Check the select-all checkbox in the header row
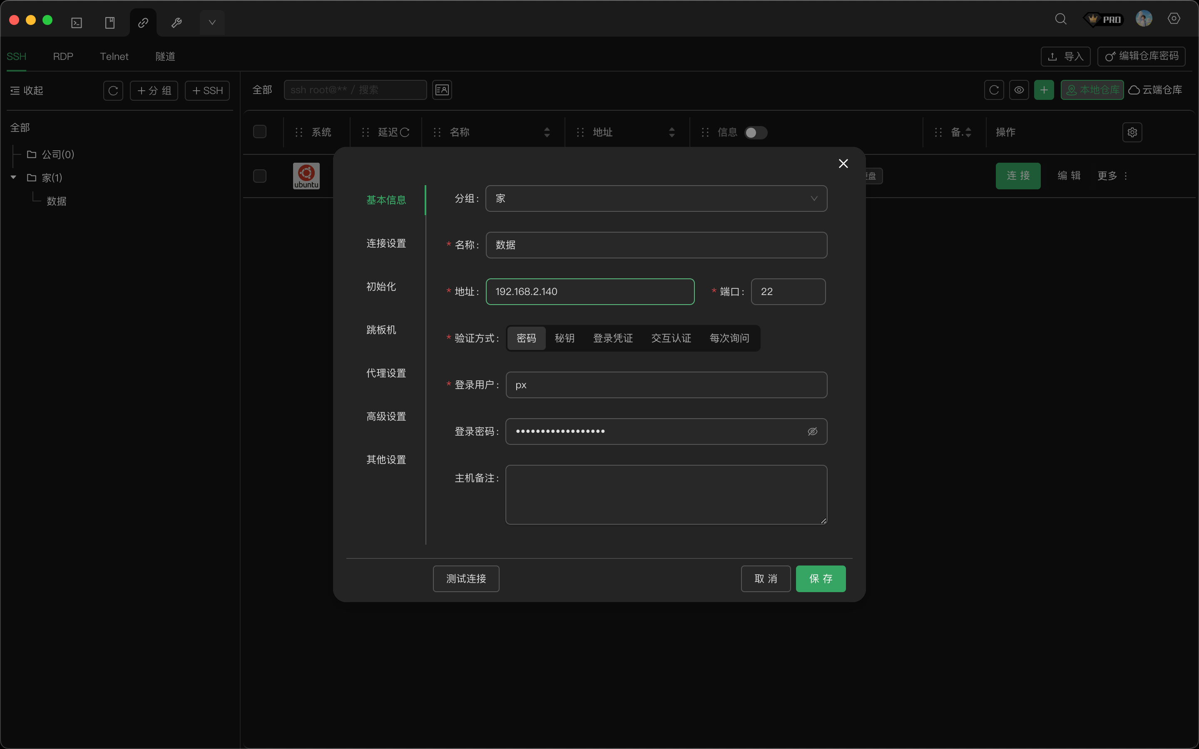Screen dimensions: 1199x749 coord(260,131)
